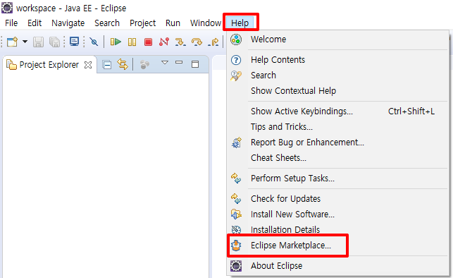Viewport: 453px width, 278px height.
Task: Click the Ctrl+Shift+L shortcut text
Action: click(x=411, y=111)
